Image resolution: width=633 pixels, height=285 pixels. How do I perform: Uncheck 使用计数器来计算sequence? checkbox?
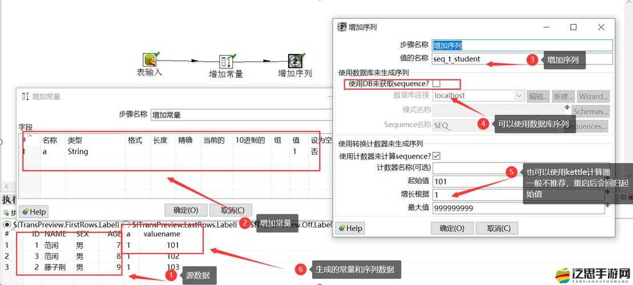click(436, 156)
